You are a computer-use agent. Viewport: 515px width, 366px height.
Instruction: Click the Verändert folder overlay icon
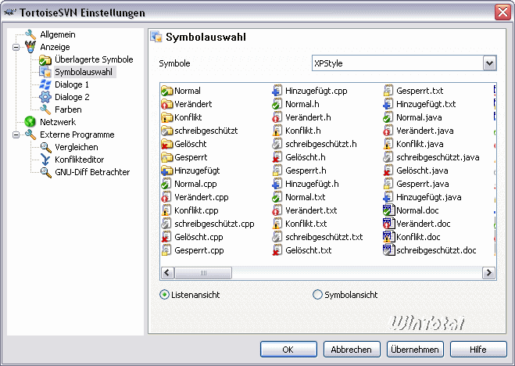tap(167, 104)
